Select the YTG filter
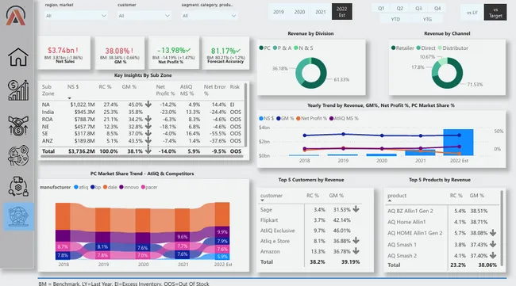Screen dimensions: 516x286 [427, 19]
